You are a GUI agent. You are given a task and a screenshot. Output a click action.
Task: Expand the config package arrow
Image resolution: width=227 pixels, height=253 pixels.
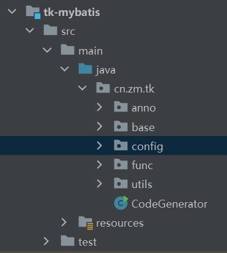point(100,146)
